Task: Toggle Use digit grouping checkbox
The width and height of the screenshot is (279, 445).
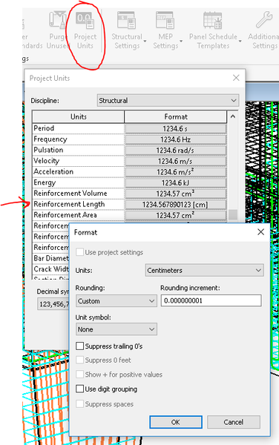Action: click(79, 389)
